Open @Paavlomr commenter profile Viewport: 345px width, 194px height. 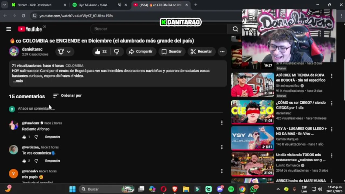(x=30, y=123)
